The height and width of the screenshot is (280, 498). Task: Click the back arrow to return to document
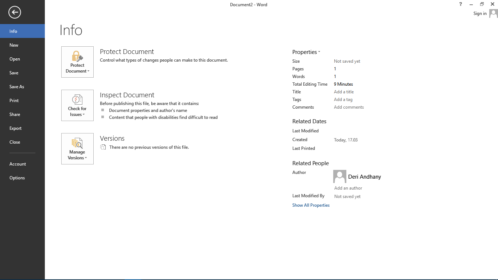(x=15, y=12)
